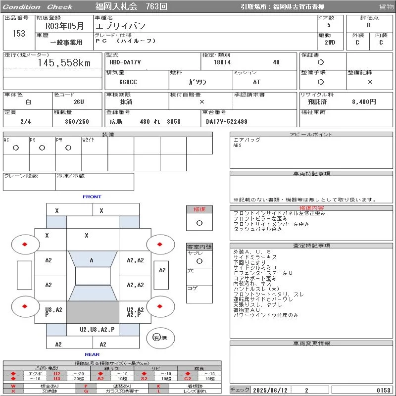Click the lot number 153
Image resolution: width=396 pixels, height=396 pixels.
click(19, 33)
